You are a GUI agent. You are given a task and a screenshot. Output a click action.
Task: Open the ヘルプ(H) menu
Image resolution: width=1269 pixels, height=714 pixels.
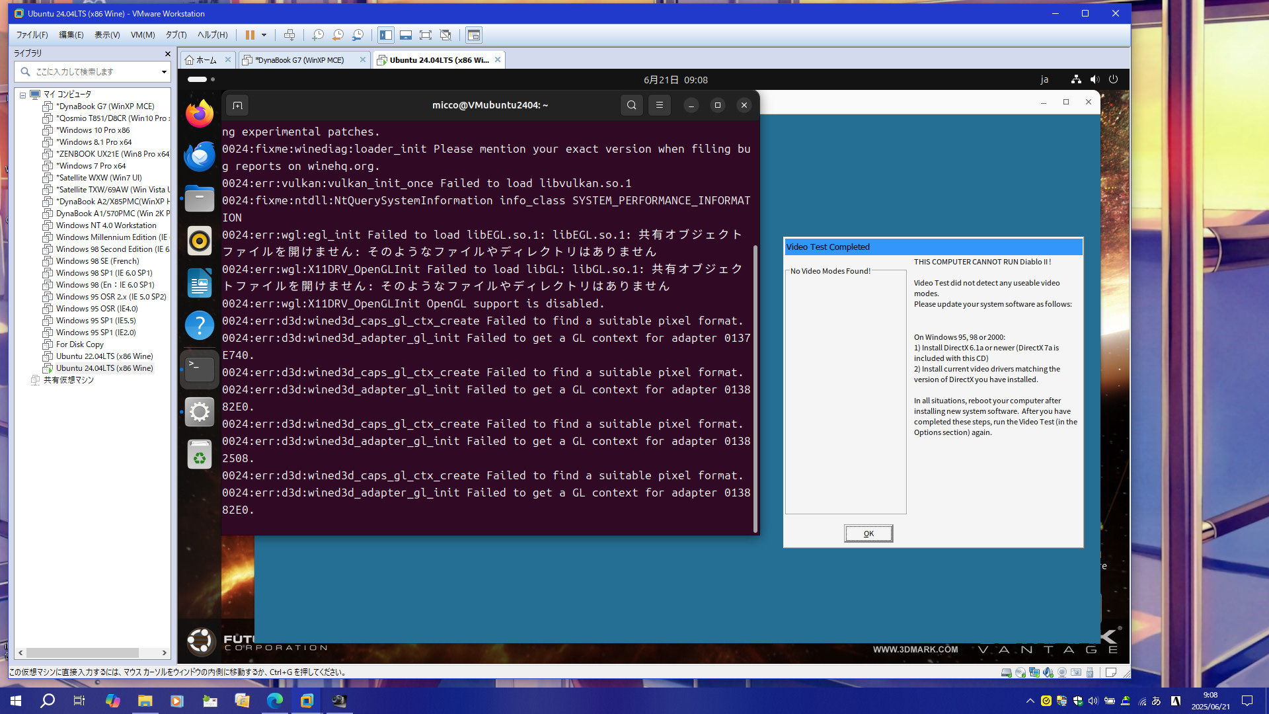[212, 35]
